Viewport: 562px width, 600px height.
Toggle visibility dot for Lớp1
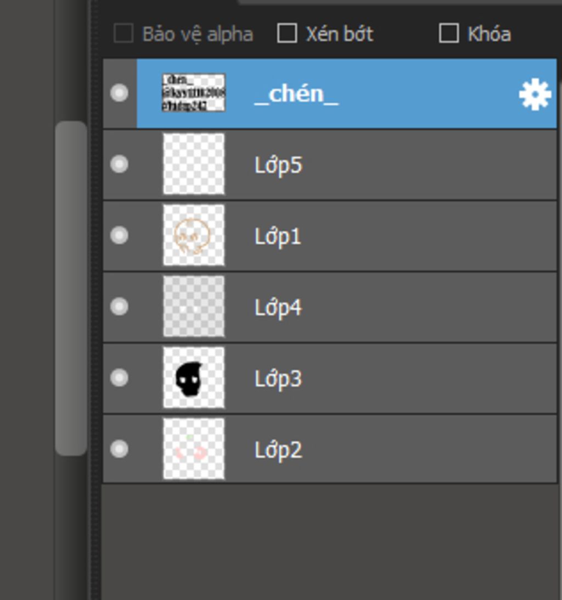click(x=119, y=235)
